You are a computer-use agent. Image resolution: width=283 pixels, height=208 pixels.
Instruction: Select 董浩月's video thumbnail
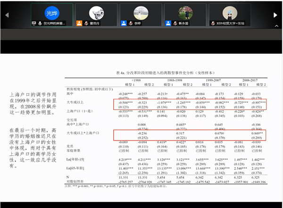[96, 15]
